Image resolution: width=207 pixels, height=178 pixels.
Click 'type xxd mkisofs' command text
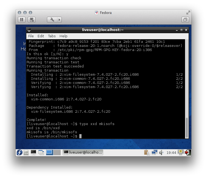pyautogui.click(x=97, y=124)
